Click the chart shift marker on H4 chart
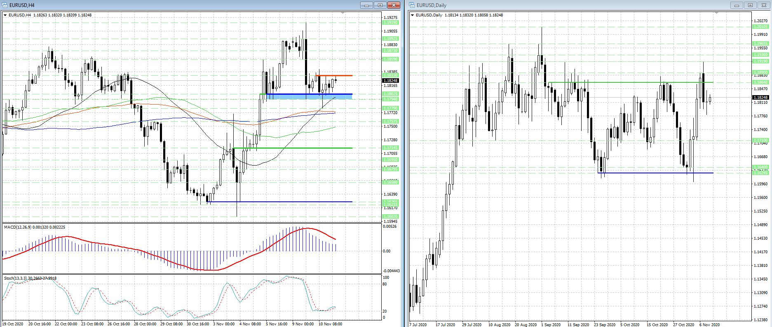The width and height of the screenshot is (772, 327). tap(343, 14)
